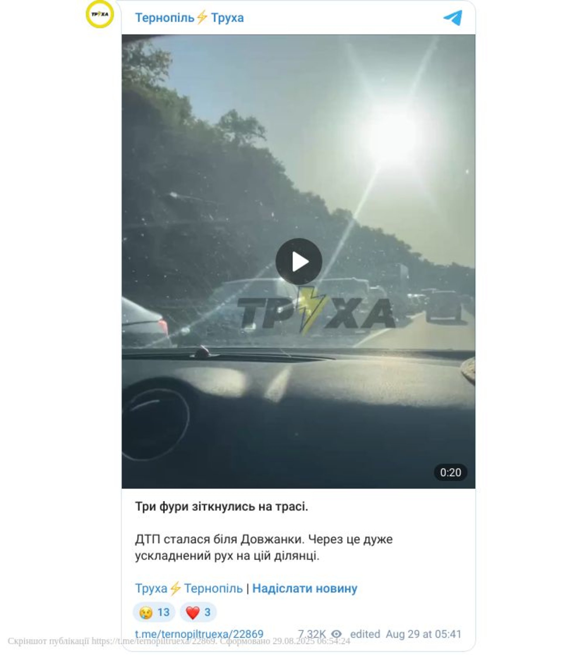This screenshot has width=562, height=655.
Task: Click the lightning emoji in the channel title
Action: tap(202, 17)
